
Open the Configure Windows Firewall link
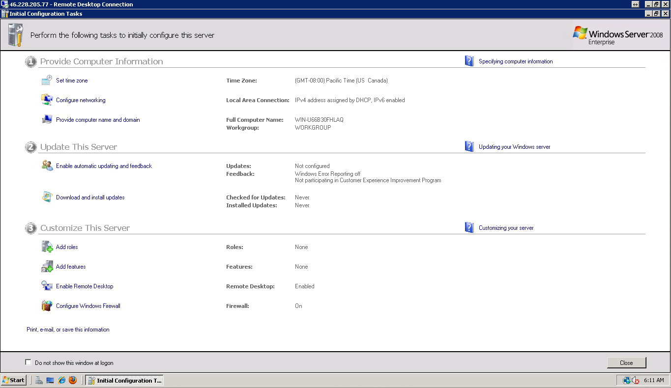click(88, 306)
